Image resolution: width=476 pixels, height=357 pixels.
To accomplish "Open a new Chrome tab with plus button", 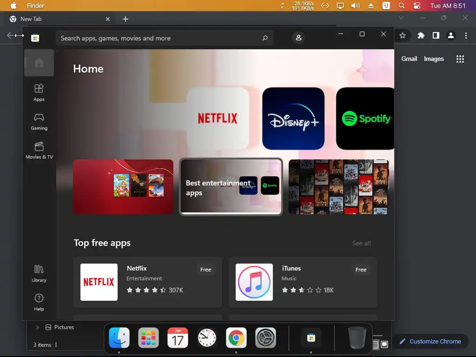I will point(126,19).
